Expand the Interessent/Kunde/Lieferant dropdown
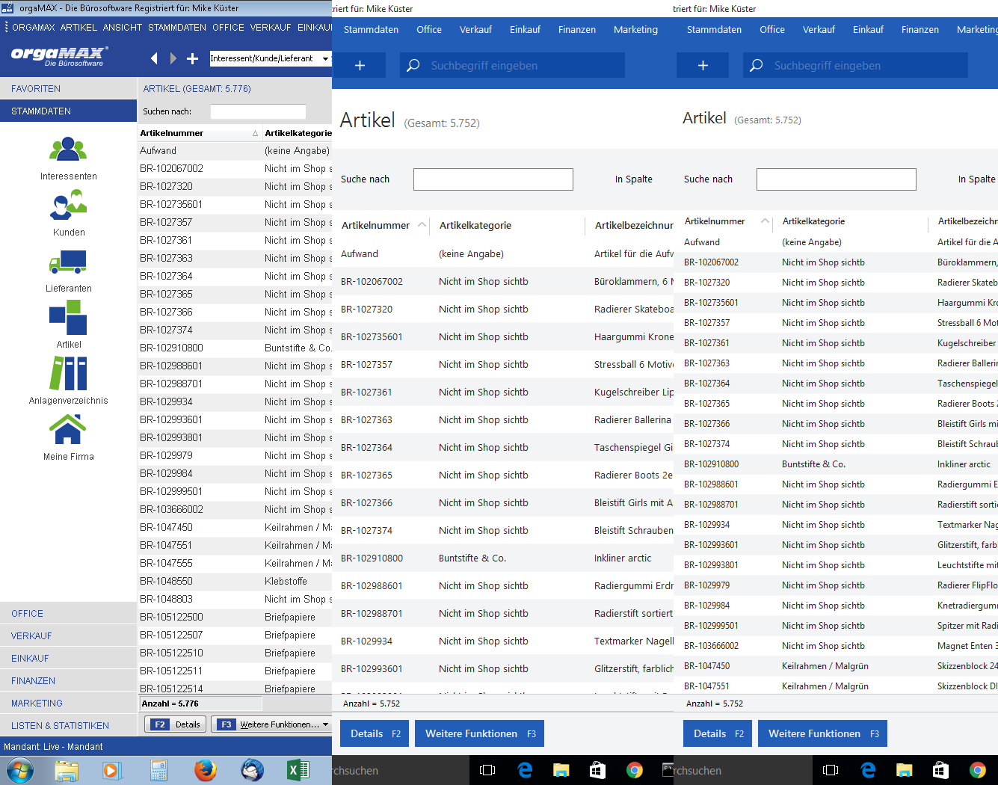Screen dimensions: 998x785 click(x=325, y=58)
